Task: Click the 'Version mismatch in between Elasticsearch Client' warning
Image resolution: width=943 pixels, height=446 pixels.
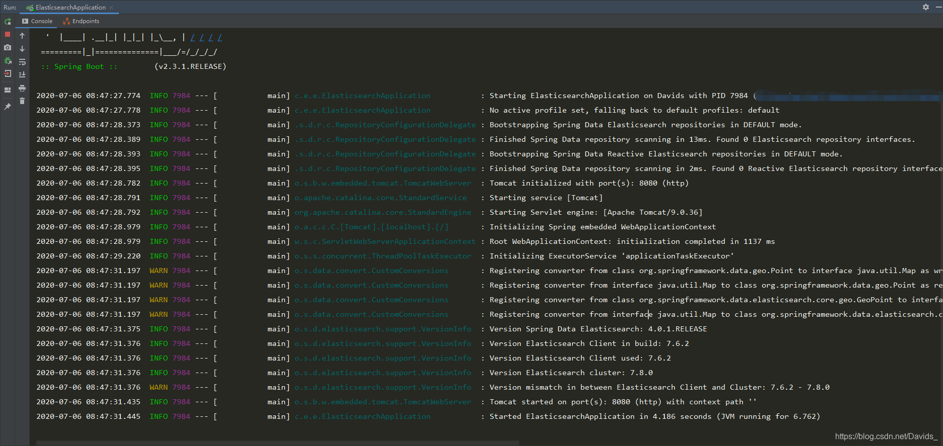Action: click(x=659, y=387)
